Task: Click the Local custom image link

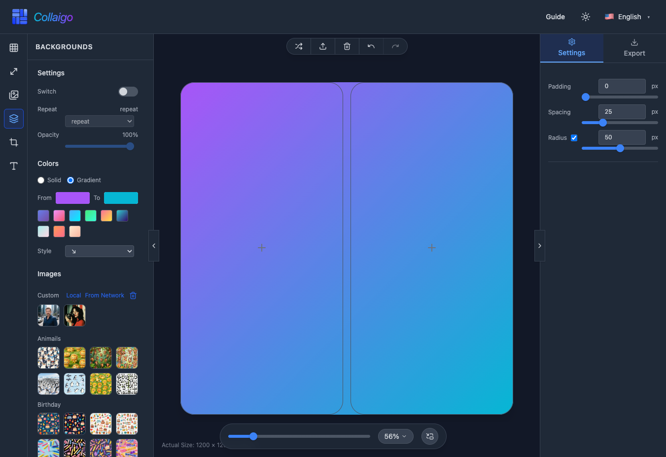Action: pyautogui.click(x=73, y=295)
